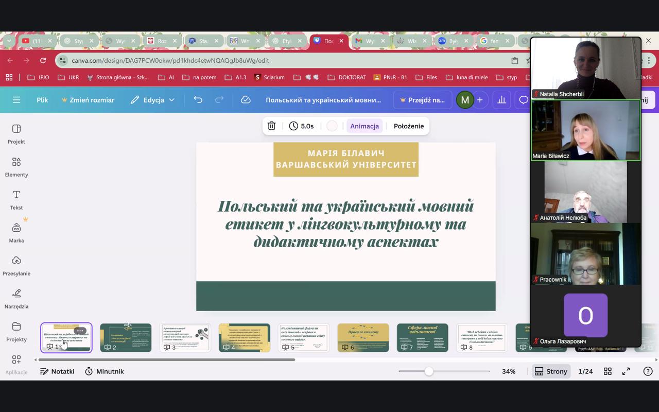
Task: Open the Elementy panel in sidebar
Action: [x=16, y=167]
